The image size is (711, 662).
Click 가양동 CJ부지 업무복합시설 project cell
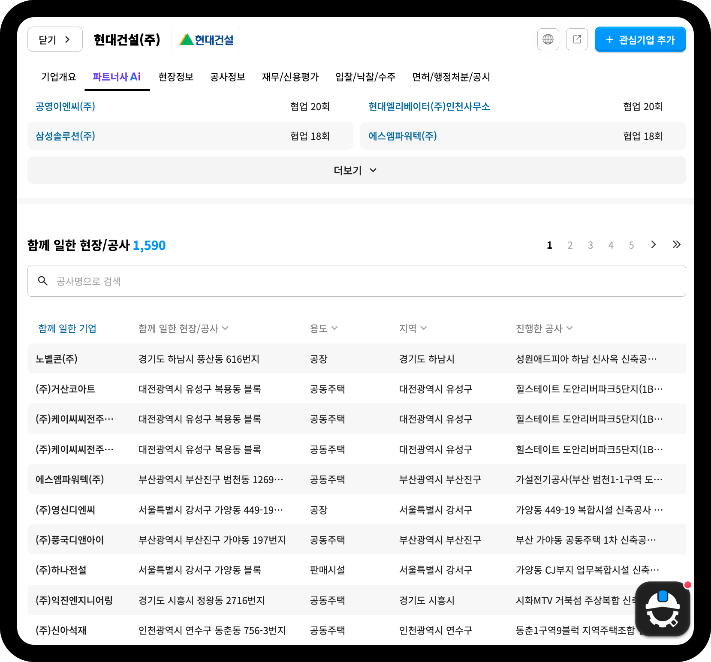pos(587,570)
